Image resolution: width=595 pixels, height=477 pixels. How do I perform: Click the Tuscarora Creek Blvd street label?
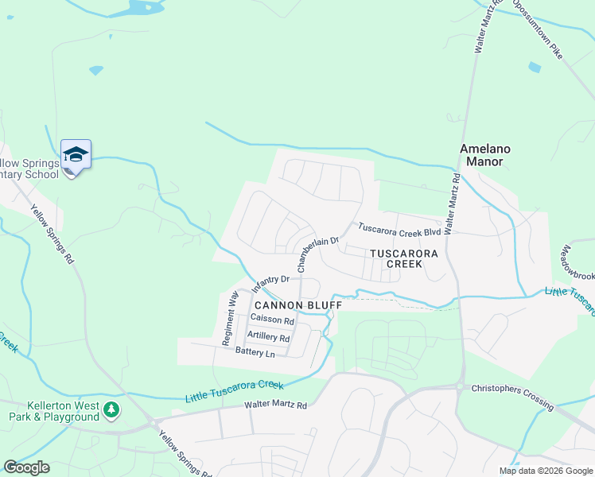point(399,231)
